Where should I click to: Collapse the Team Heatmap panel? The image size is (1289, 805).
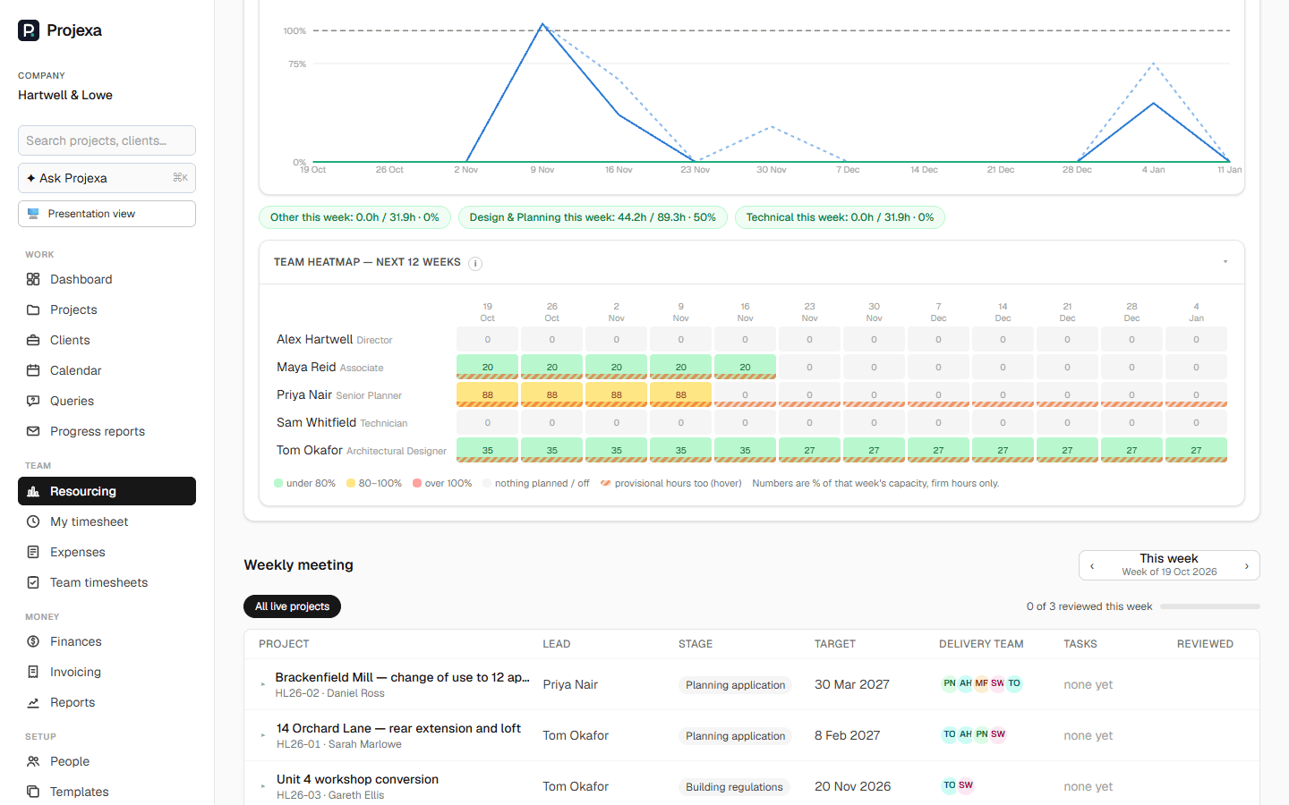click(1225, 262)
